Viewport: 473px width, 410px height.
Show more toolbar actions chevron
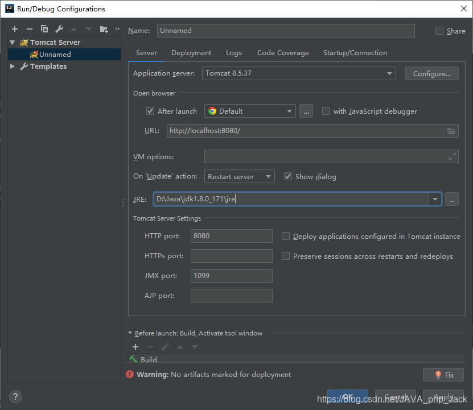point(117,28)
